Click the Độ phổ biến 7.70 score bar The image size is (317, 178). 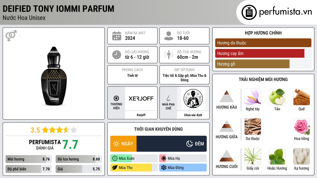(x=29, y=169)
